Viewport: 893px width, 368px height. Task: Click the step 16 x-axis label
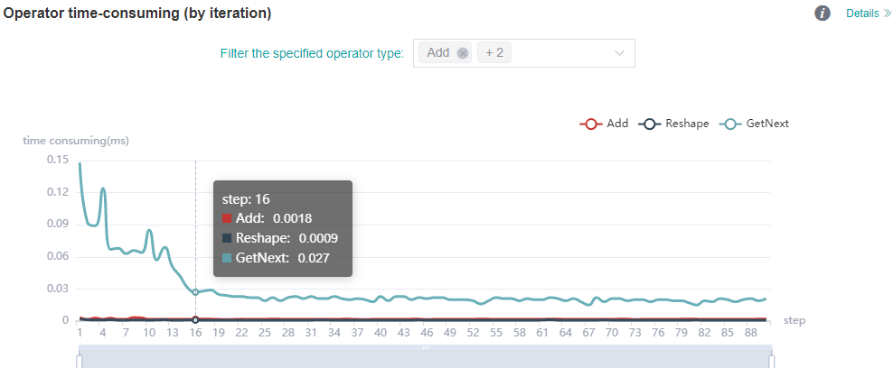pos(195,333)
